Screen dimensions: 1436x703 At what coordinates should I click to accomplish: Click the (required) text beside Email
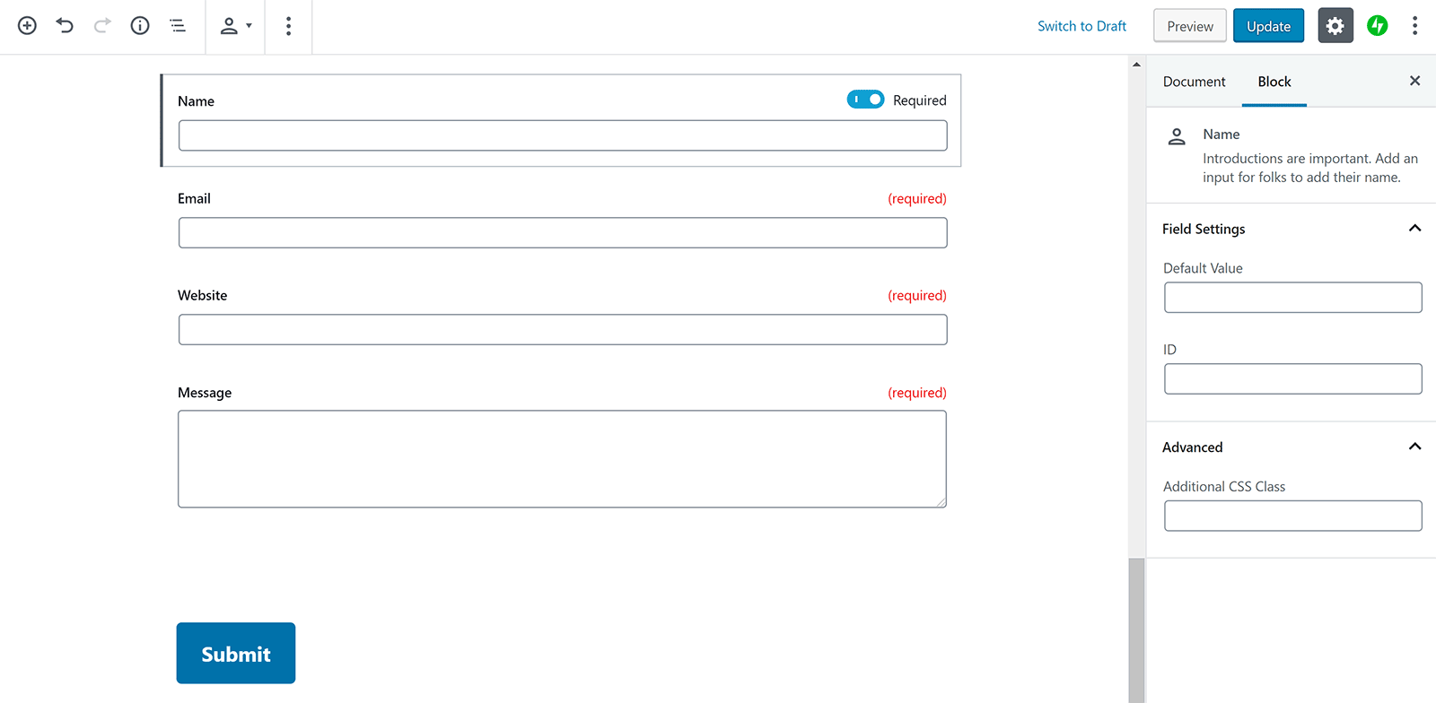point(917,198)
